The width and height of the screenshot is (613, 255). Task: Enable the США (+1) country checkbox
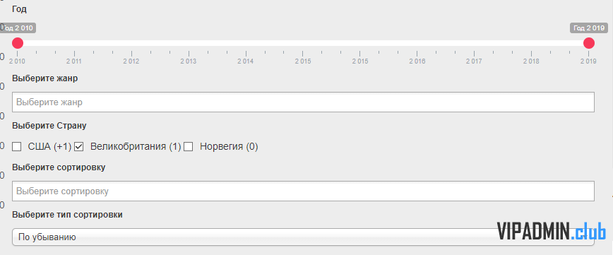(16, 147)
